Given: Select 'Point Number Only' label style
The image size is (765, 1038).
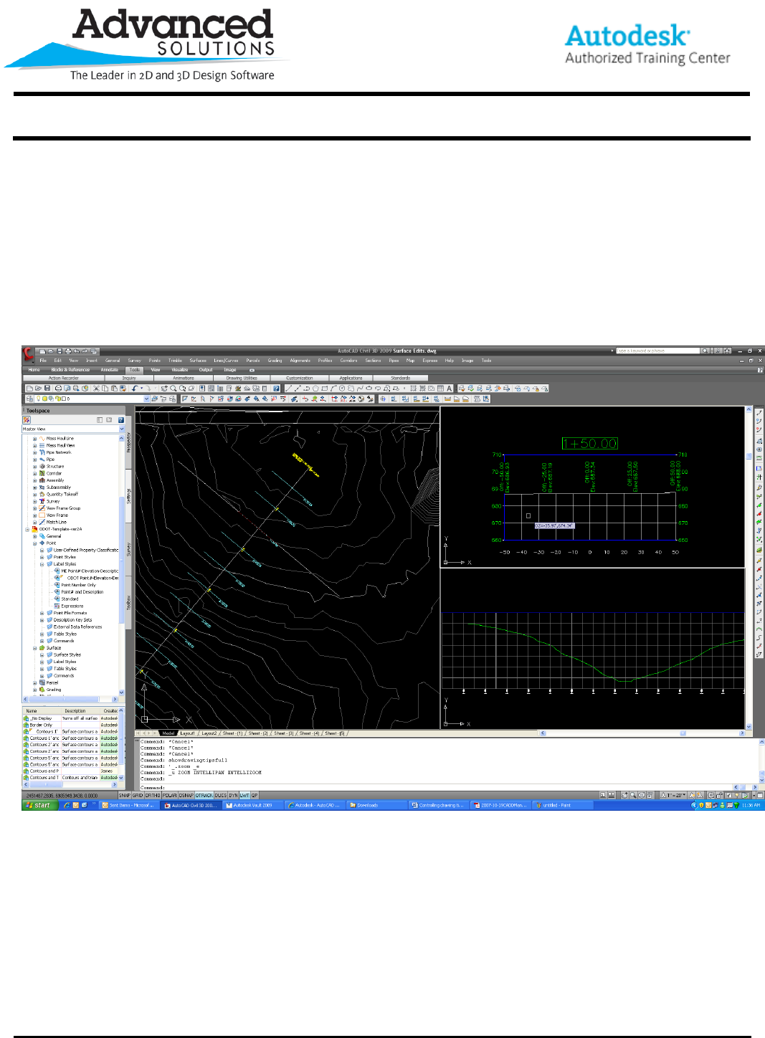Looking at the screenshot, I should [78, 585].
